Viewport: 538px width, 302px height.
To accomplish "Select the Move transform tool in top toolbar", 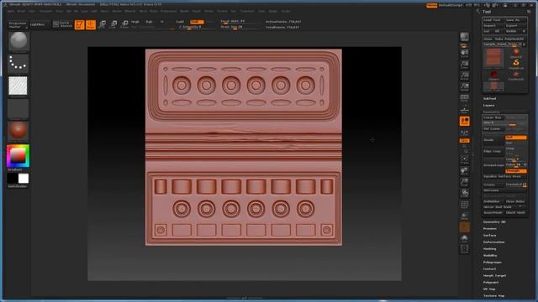I will pyautogui.click(x=103, y=24).
